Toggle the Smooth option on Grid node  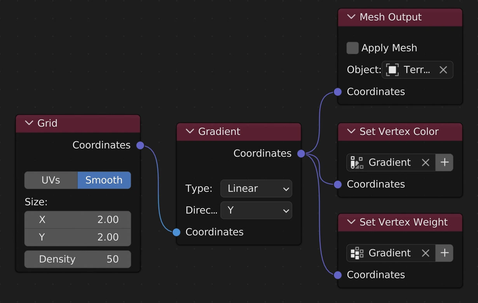104,180
